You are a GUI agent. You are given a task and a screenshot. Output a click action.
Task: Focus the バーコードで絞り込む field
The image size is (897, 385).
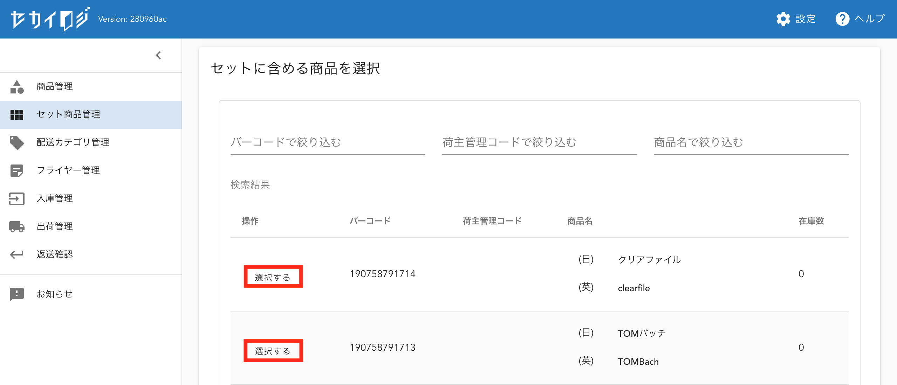pos(328,142)
